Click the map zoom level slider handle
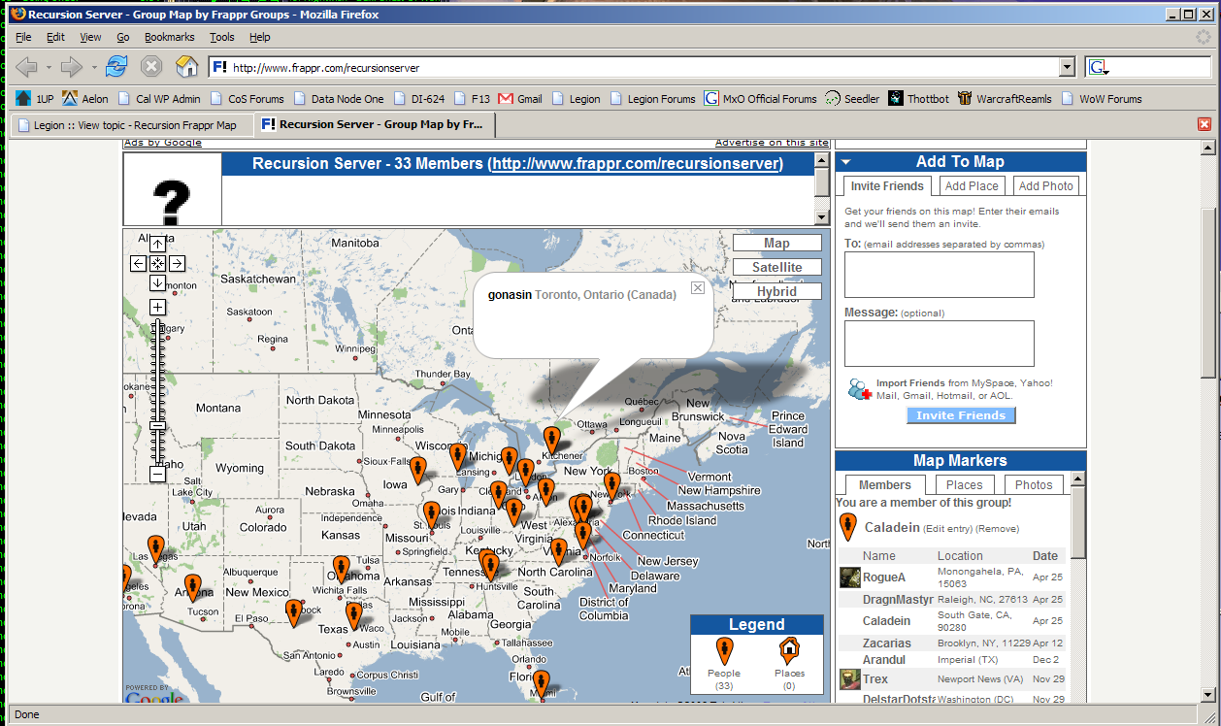Screen dimensions: 1221x726 157,426
